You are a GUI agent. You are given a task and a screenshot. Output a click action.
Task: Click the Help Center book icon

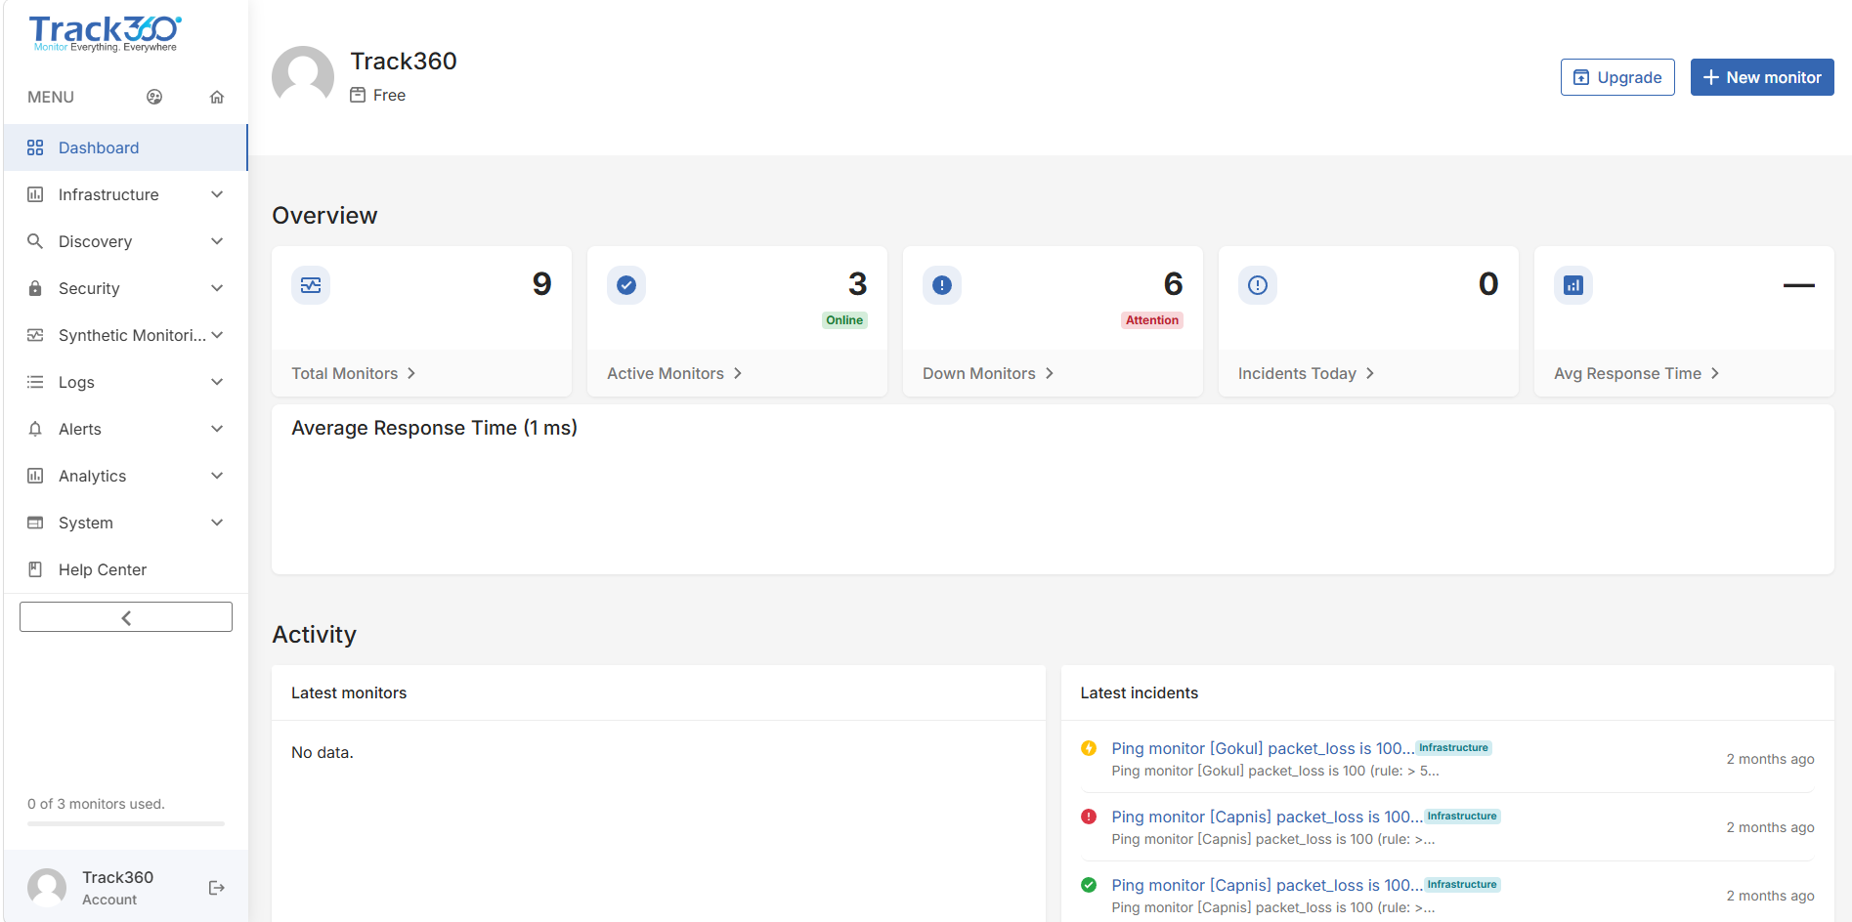coord(35,569)
